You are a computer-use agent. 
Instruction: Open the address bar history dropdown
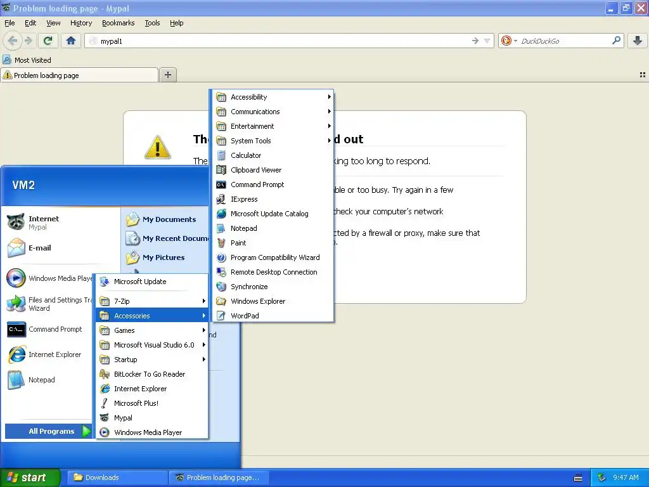(487, 41)
